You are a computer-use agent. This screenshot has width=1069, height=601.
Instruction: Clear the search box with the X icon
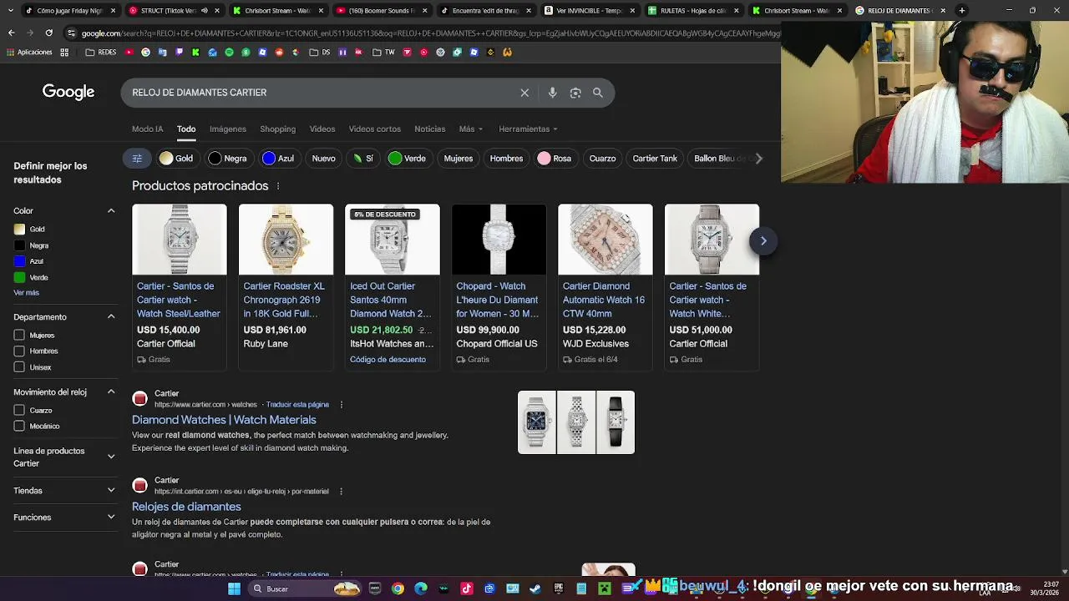click(x=524, y=93)
